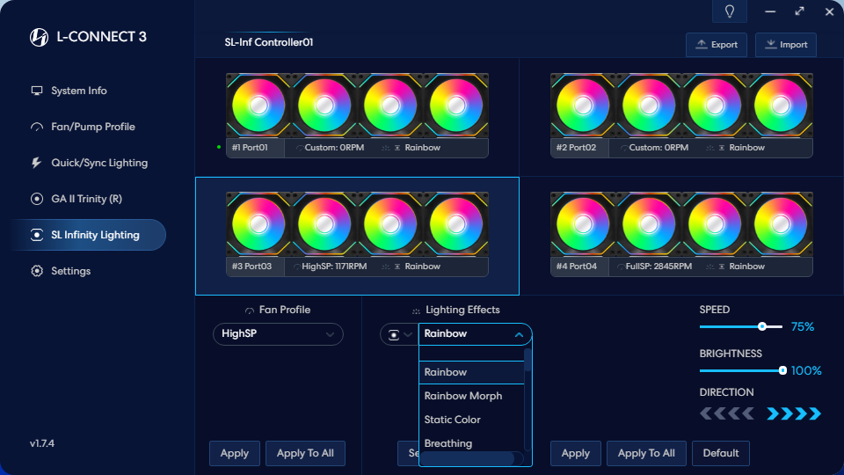Click the Fan/Pump Profile gauge icon
Screen dimensions: 844x475
click(37, 127)
